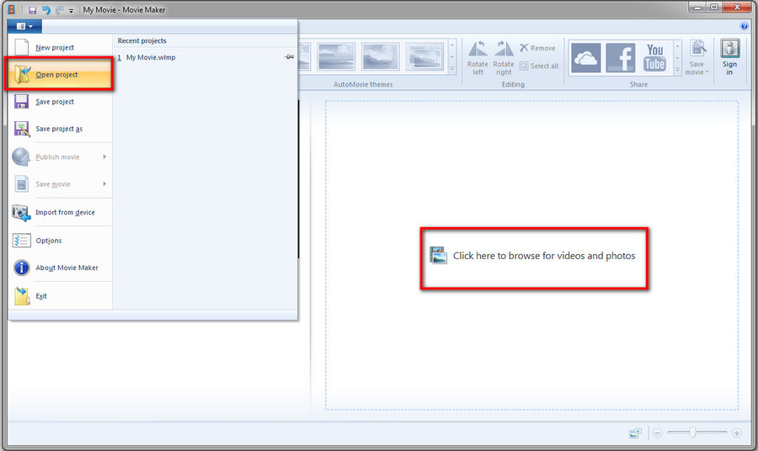
Task: Open About Movie Maker
Action: click(x=60, y=268)
